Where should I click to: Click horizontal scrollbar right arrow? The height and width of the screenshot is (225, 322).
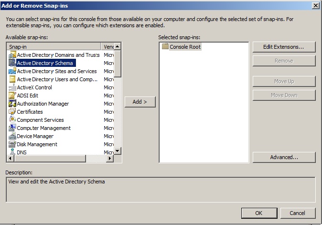click(x=110, y=159)
